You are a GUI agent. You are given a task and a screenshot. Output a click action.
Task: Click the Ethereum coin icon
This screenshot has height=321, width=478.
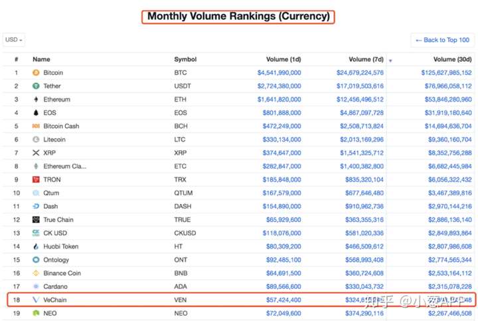pos(36,100)
